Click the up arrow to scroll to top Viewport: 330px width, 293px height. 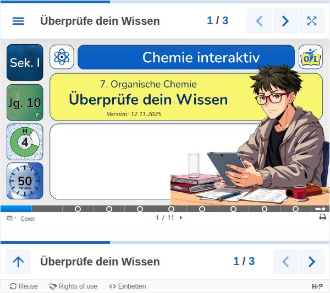18,262
